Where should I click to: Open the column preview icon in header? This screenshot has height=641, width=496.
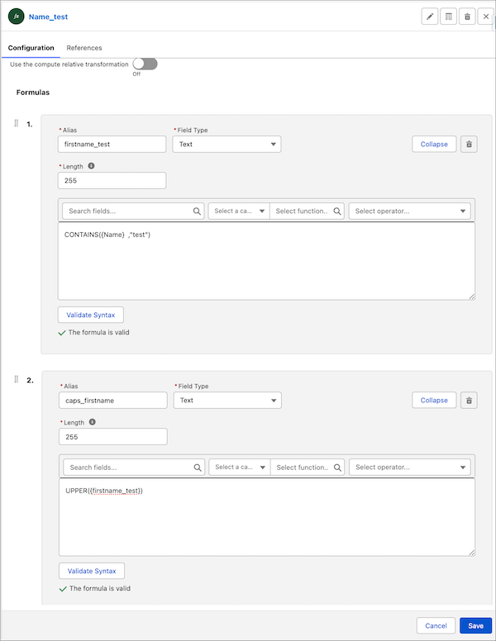449,17
